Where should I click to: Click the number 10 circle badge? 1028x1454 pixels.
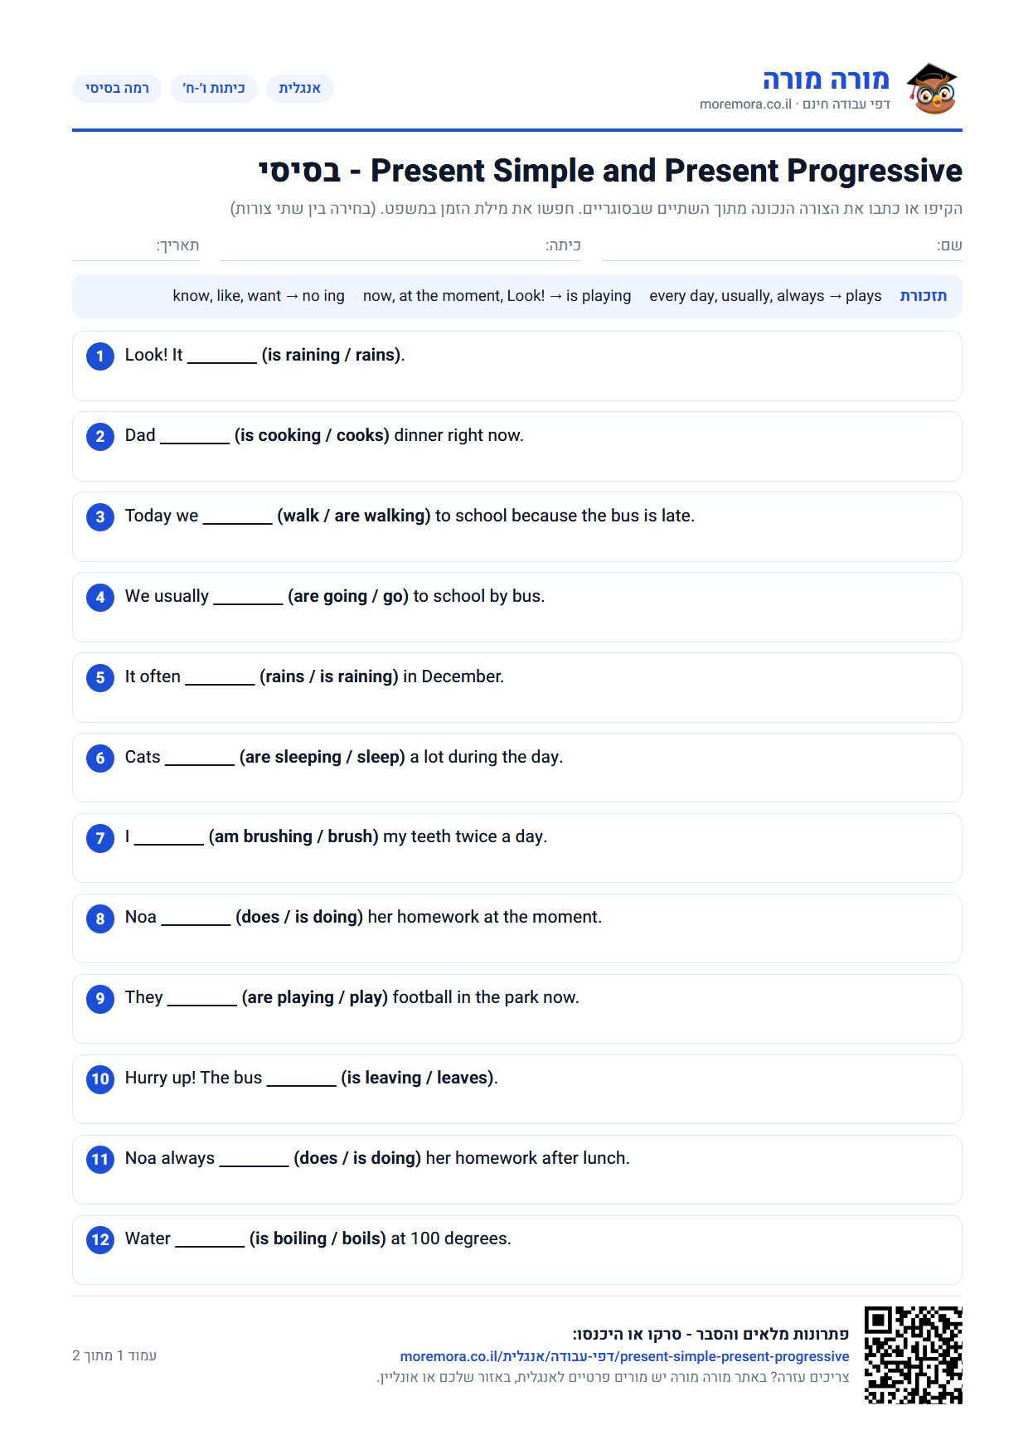coord(100,1079)
